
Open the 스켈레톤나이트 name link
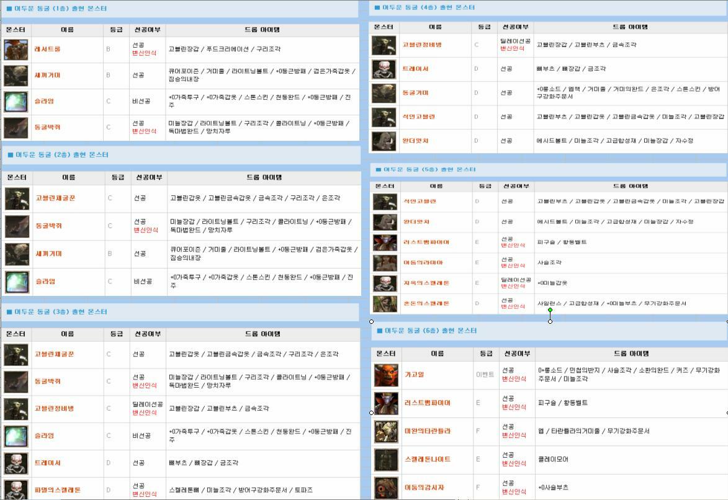tap(428, 460)
